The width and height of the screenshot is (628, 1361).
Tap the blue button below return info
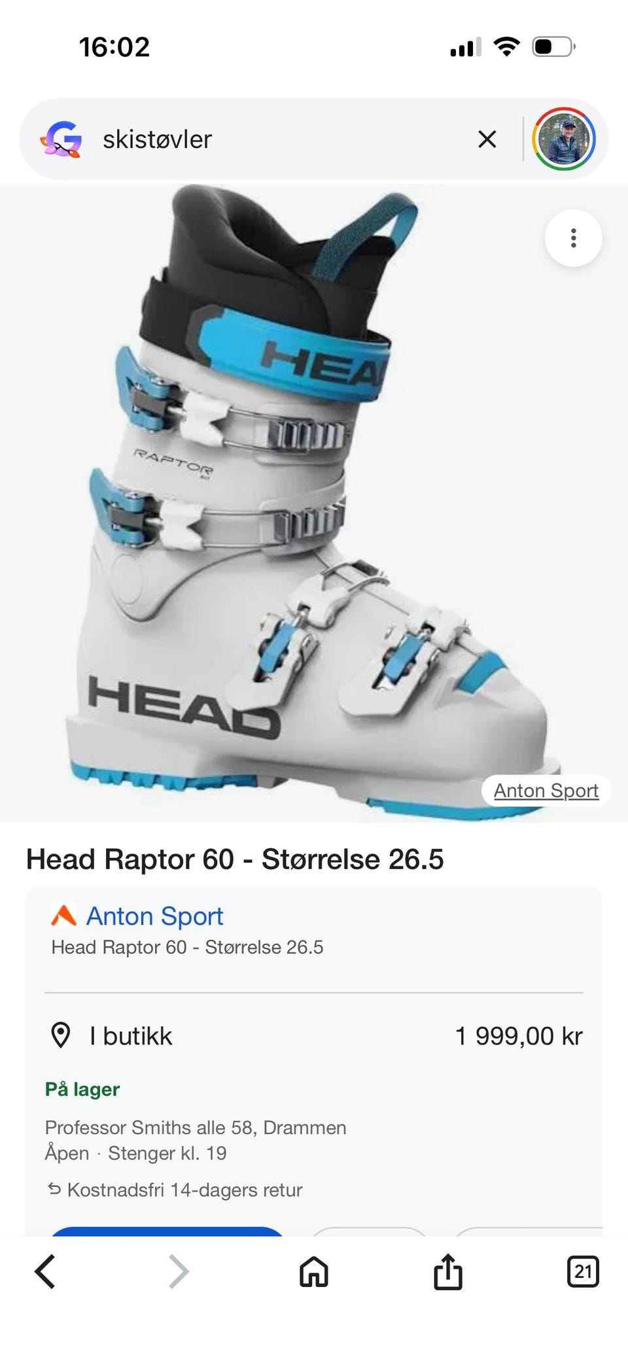pos(167,1232)
